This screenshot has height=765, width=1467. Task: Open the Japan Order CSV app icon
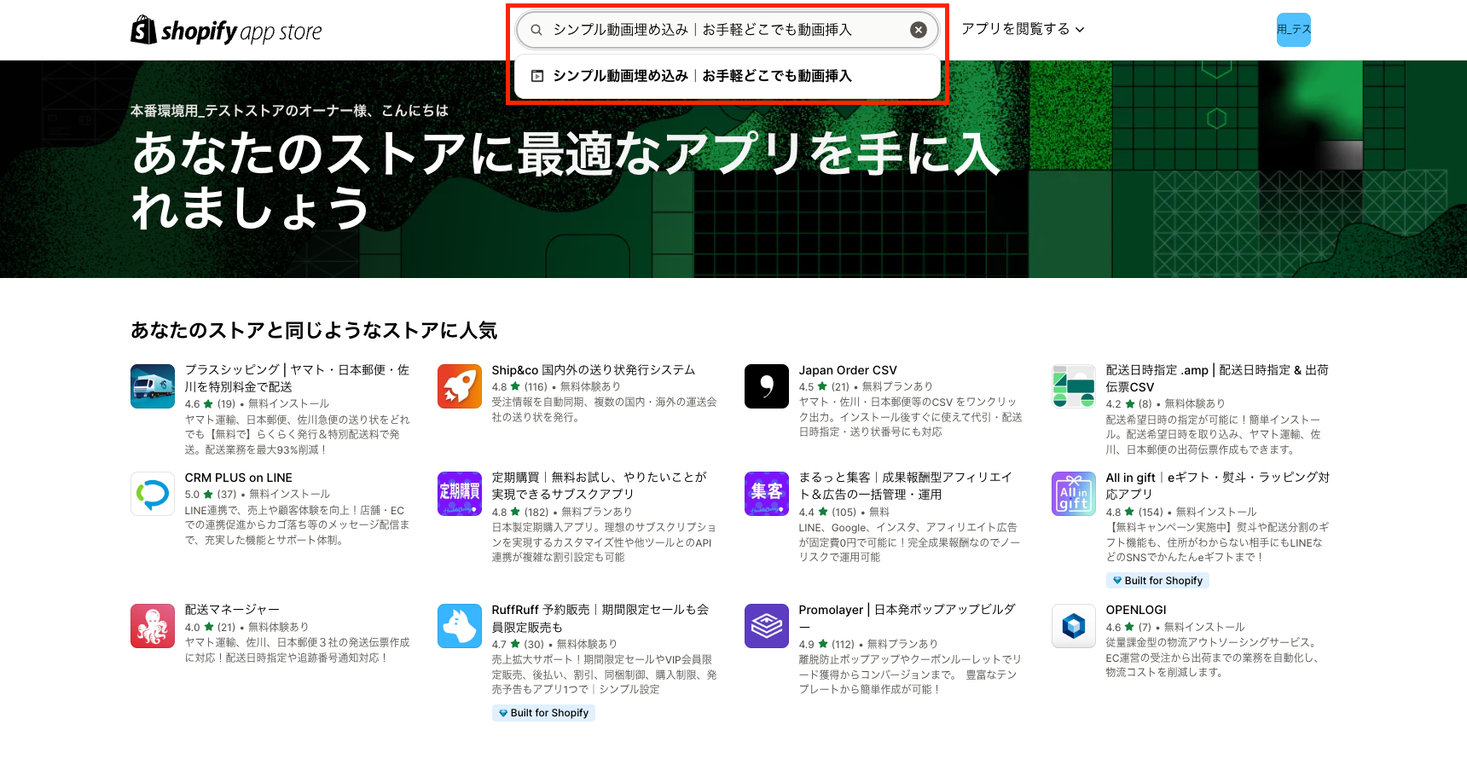point(767,386)
